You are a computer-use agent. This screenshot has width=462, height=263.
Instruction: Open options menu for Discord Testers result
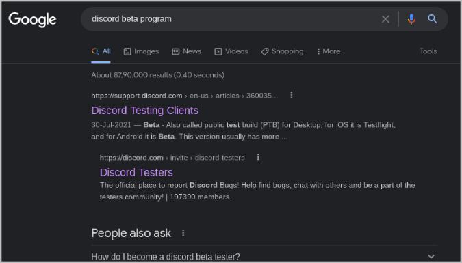point(258,157)
